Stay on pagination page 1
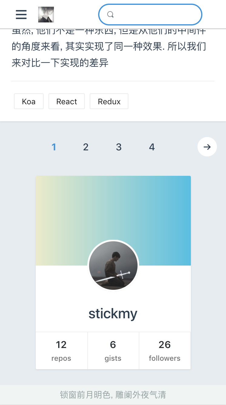The width and height of the screenshot is (226, 405). coord(54,147)
